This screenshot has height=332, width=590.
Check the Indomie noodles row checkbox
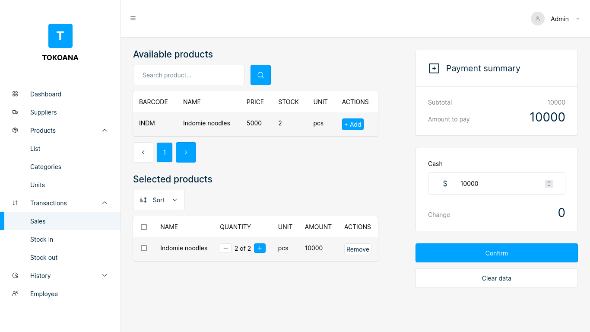pyautogui.click(x=144, y=248)
